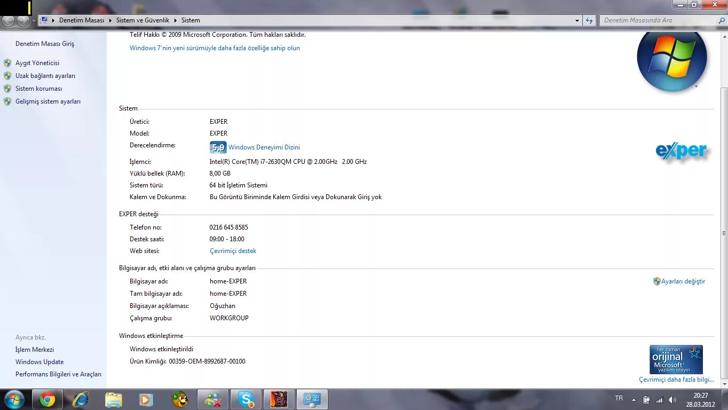728x410 pixels.
Task: Click the scrollbar down arrow
Action: coord(724,384)
